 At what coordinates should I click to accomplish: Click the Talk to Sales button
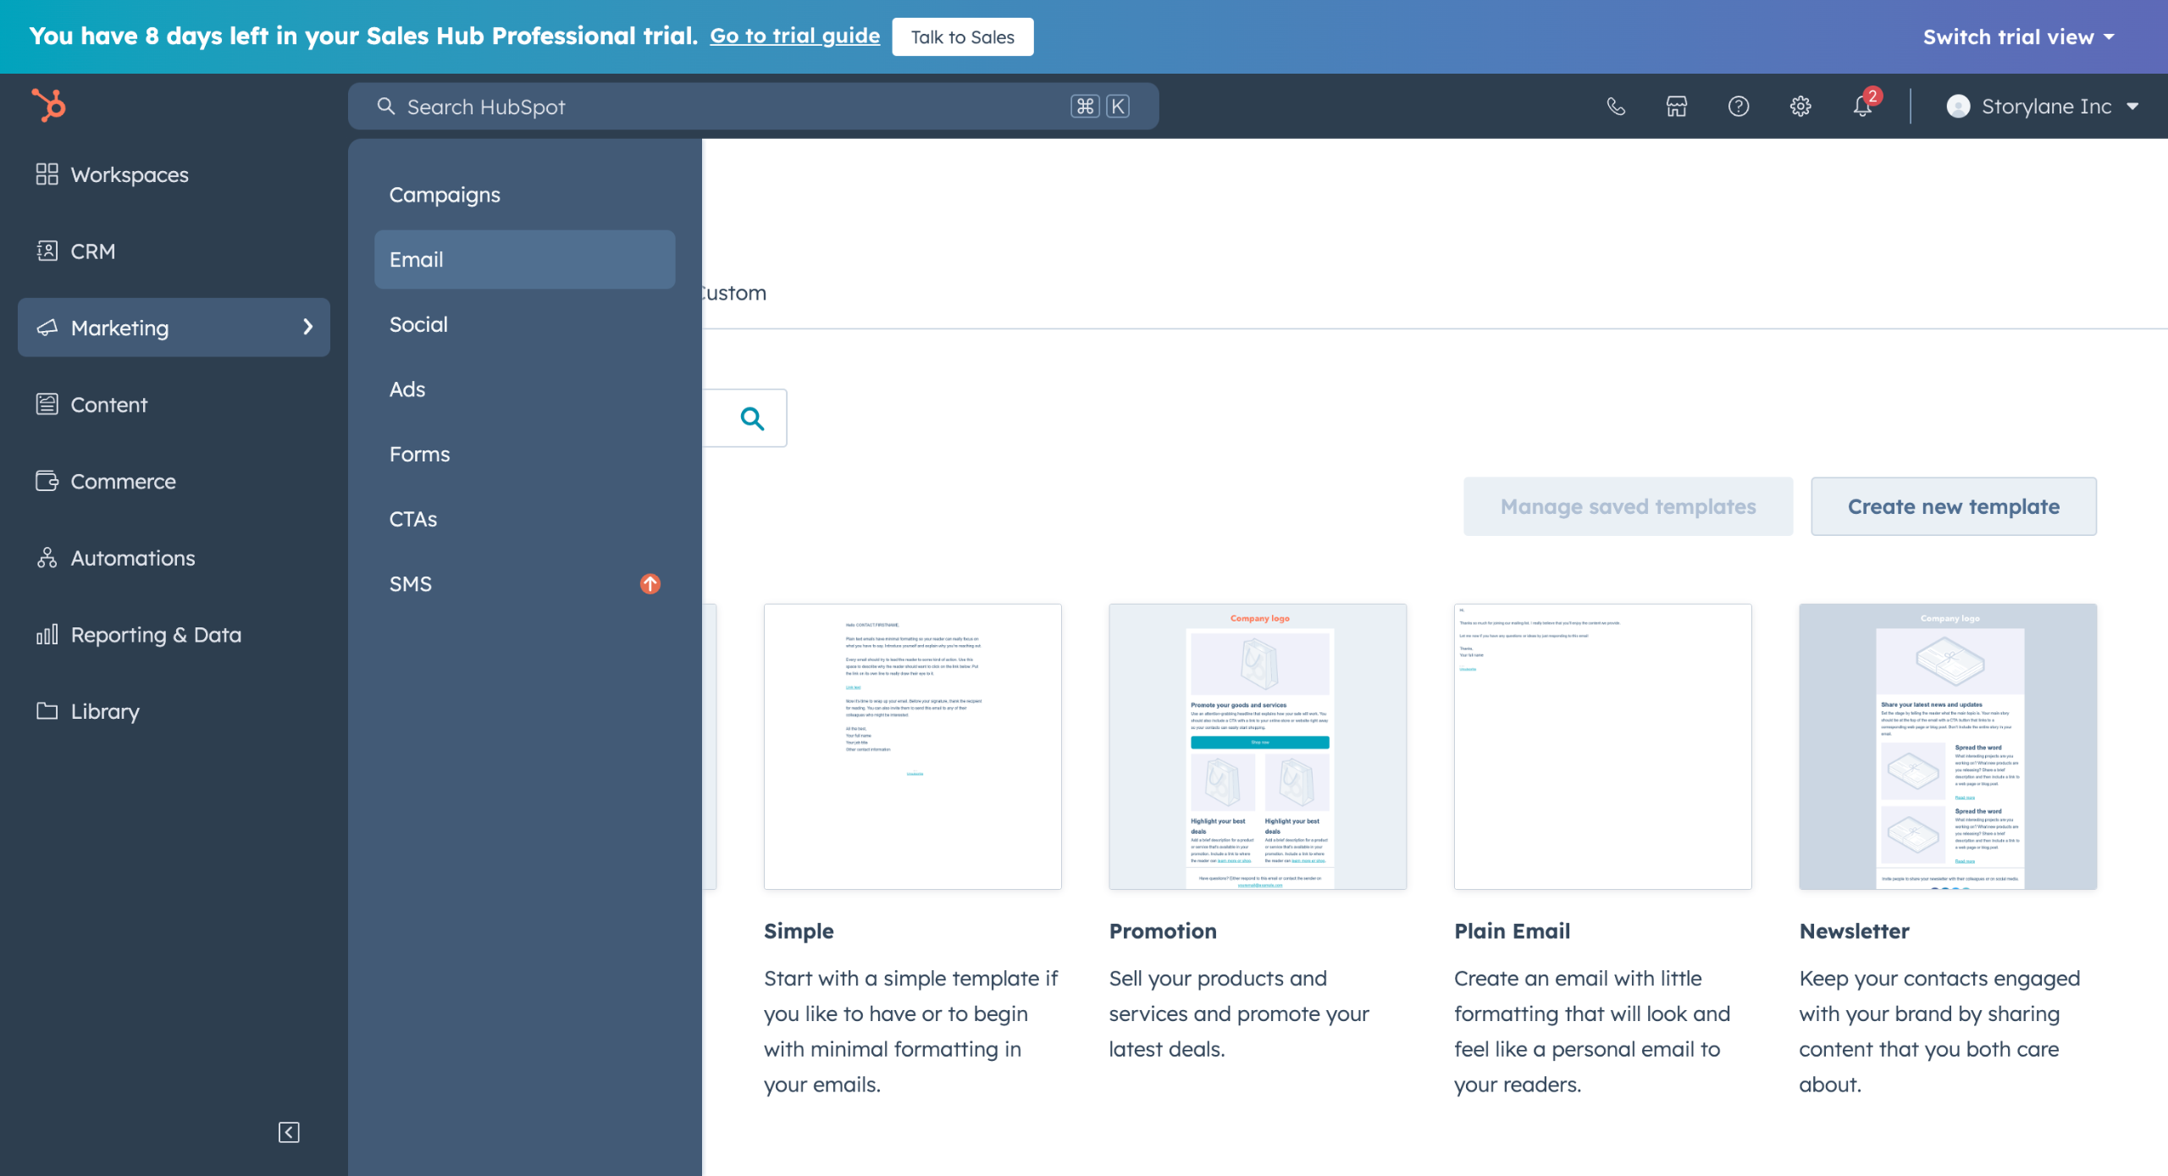point(962,36)
